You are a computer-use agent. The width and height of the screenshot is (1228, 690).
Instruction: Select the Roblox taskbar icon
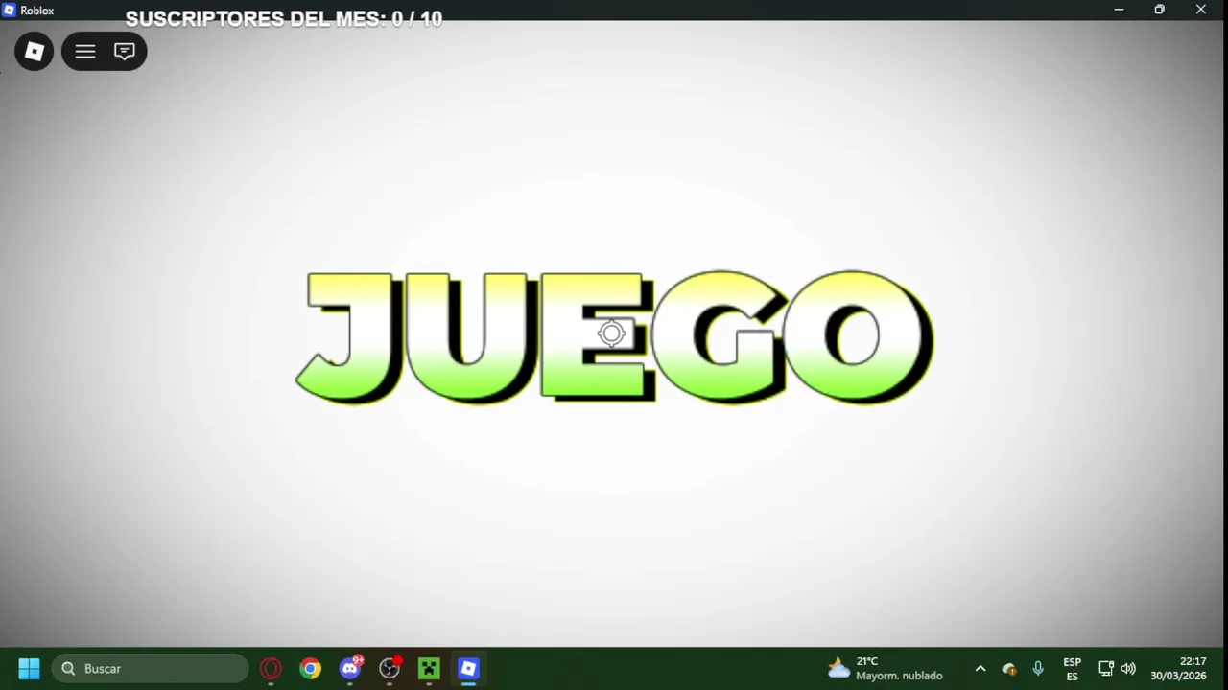tap(468, 669)
